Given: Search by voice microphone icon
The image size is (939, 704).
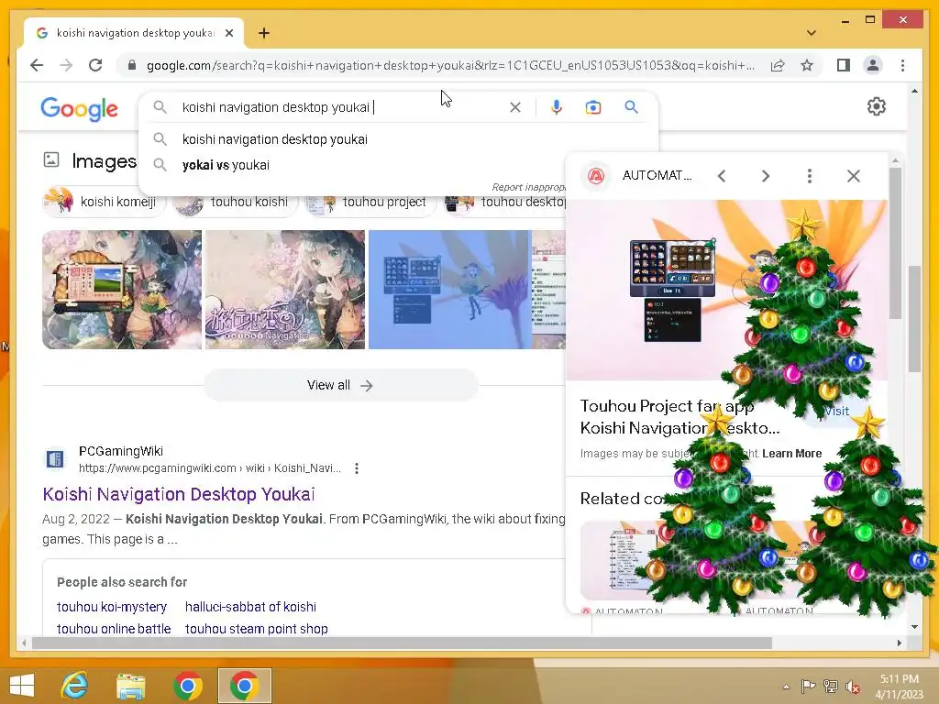Looking at the screenshot, I should (x=557, y=107).
